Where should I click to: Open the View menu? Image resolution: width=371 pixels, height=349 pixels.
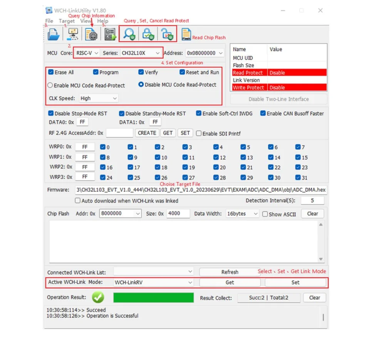(86, 21)
